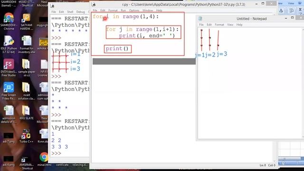Click the Python Shell title bar icon
This screenshot has height=171, width=304.
[52, 6]
